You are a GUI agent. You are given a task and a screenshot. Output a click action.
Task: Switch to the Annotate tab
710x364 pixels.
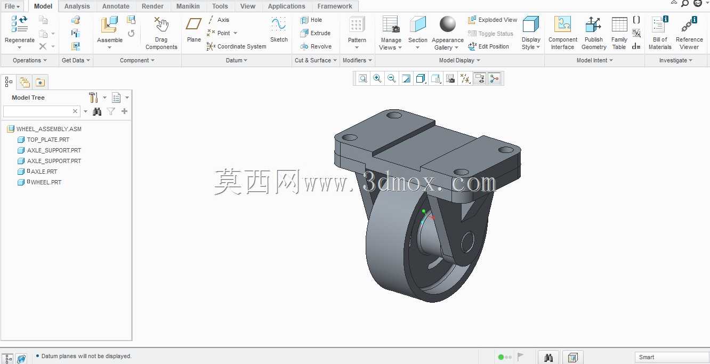pos(116,6)
